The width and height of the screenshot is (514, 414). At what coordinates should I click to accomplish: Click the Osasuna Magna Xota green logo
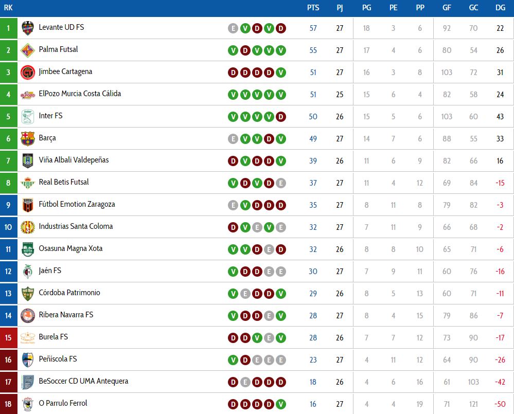(x=28, y=249)
